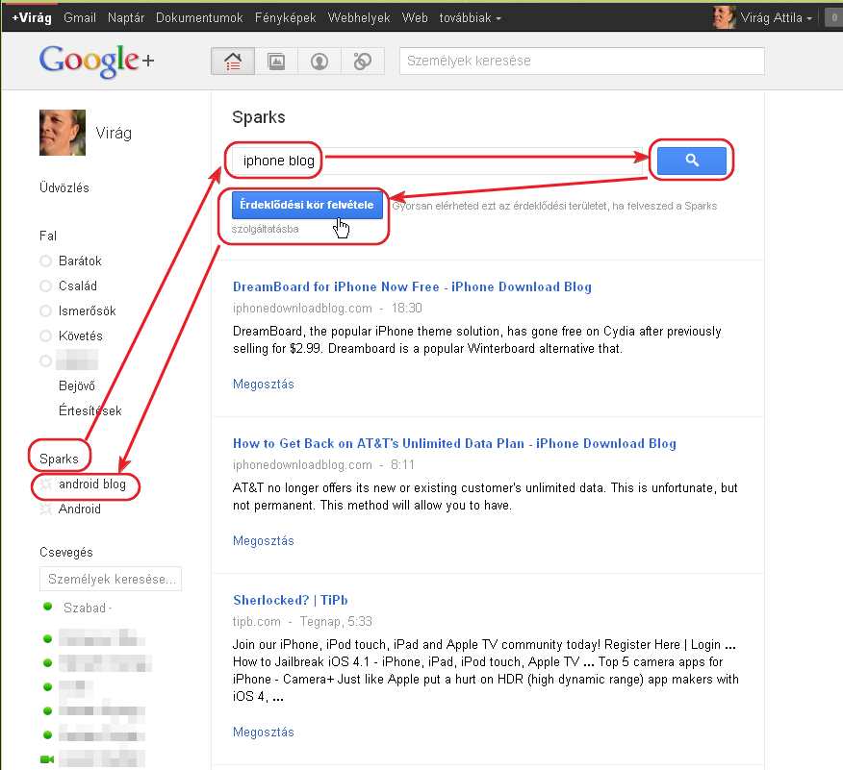The width and height of the screenshot is (843, 770).
Task: Click the Virág profile name
Action: pos(114,133)
